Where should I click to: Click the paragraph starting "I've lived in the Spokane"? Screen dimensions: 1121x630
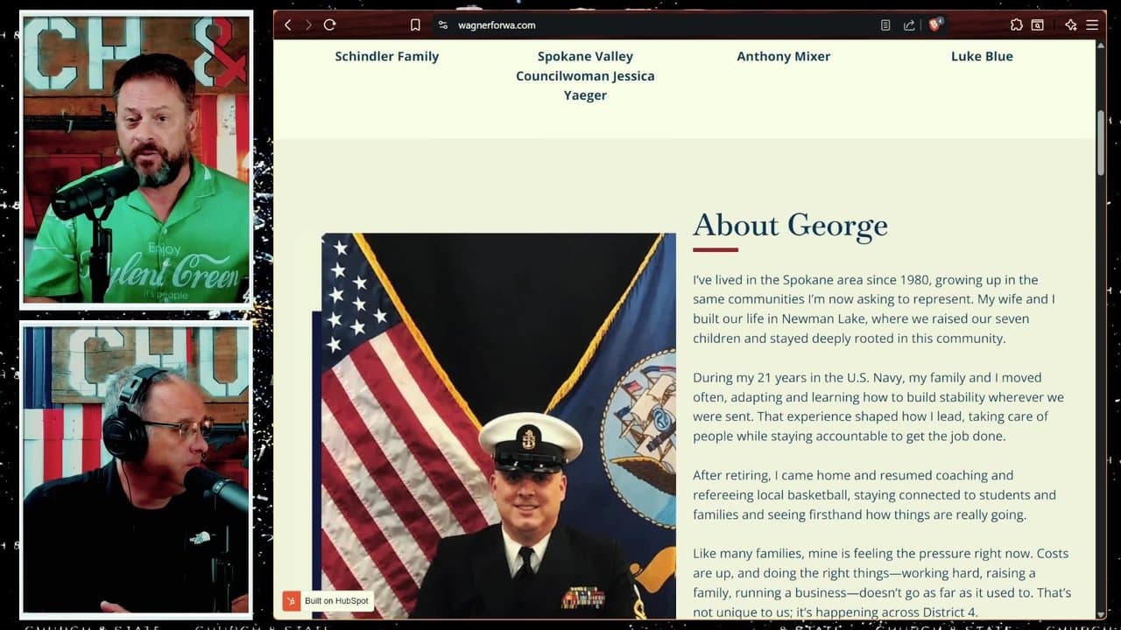click(x=874, y=309)
